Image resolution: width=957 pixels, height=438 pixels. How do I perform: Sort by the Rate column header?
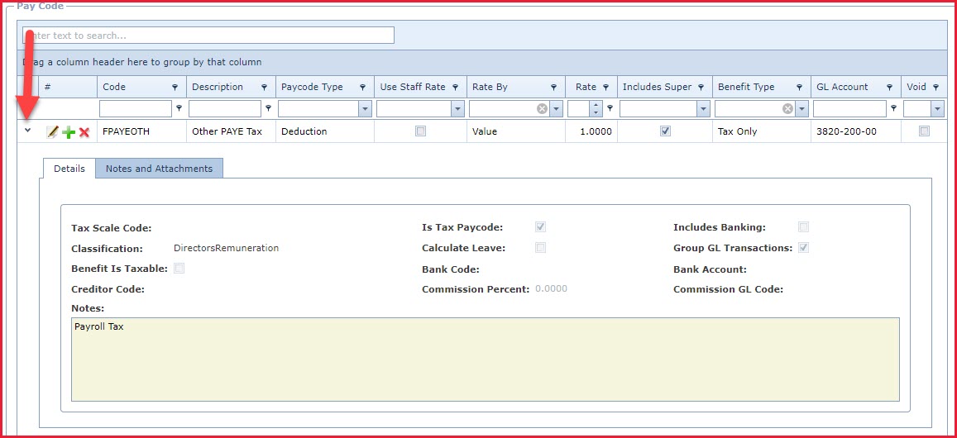click(x=586, y=87)
